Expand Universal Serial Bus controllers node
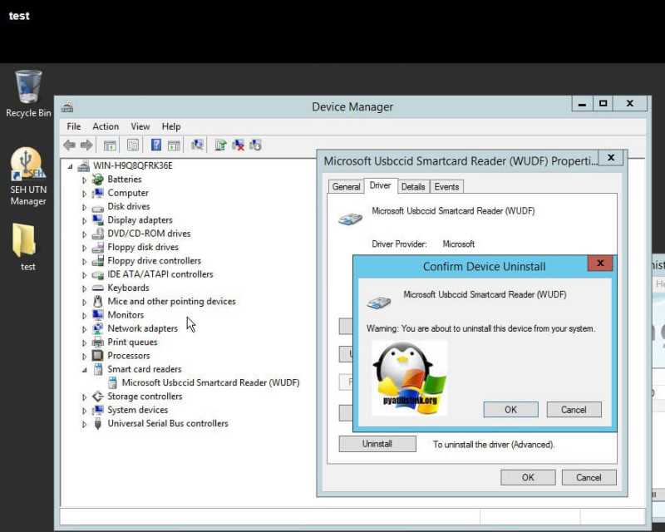 point(84,424)
